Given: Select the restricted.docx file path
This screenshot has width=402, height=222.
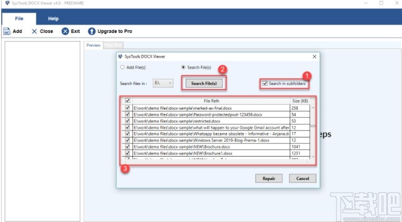Looking at the screenshot, I should coord(177,121).
